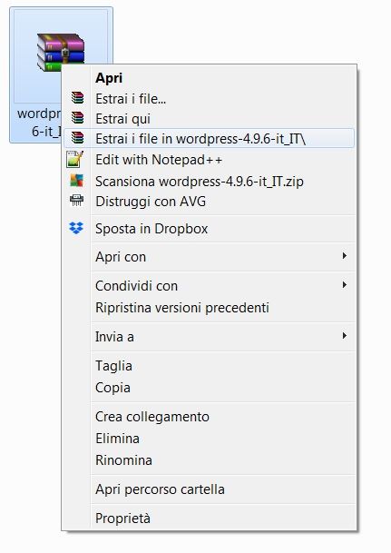Click the AVG shredder icon
The height and width of the screenshot is (553, 391).
coord(76,201)
